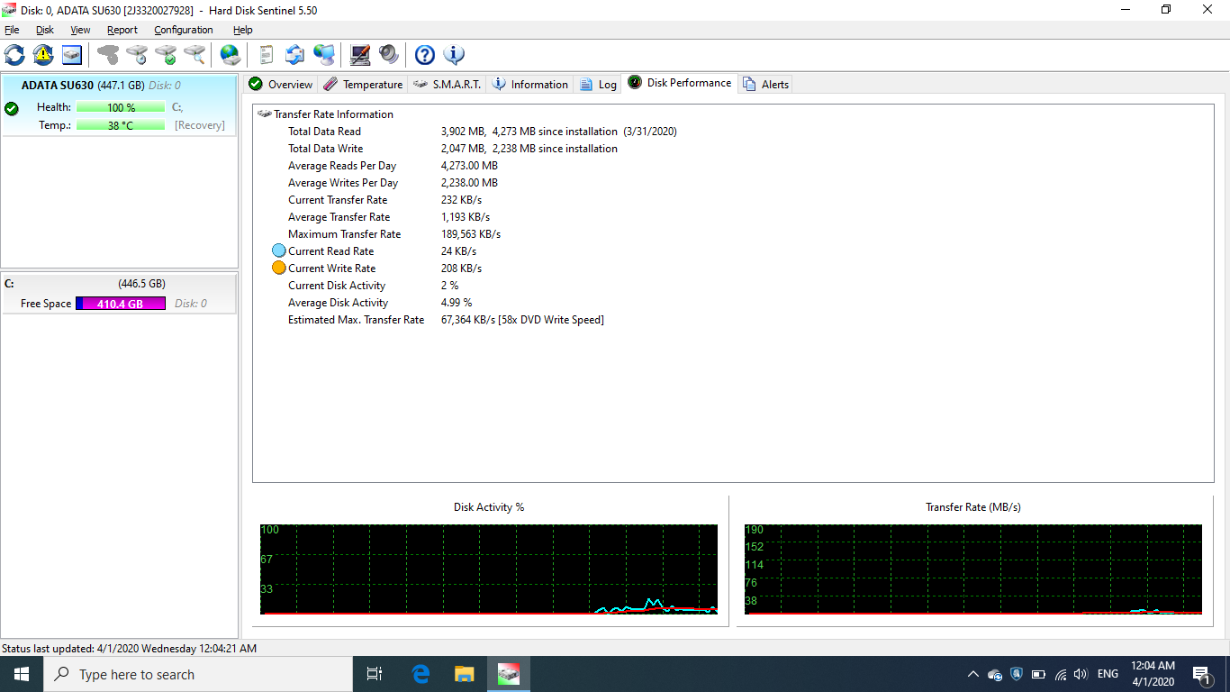Click Average Disk Activity value 4.99 %
The height and width of the screenshot is (692, 1230).
point(457,303)
